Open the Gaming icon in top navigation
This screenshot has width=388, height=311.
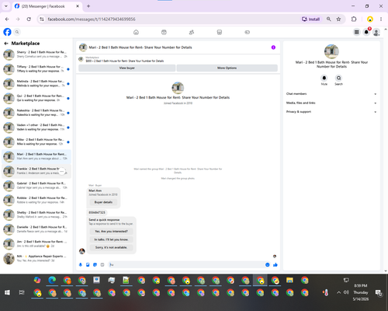248,32
